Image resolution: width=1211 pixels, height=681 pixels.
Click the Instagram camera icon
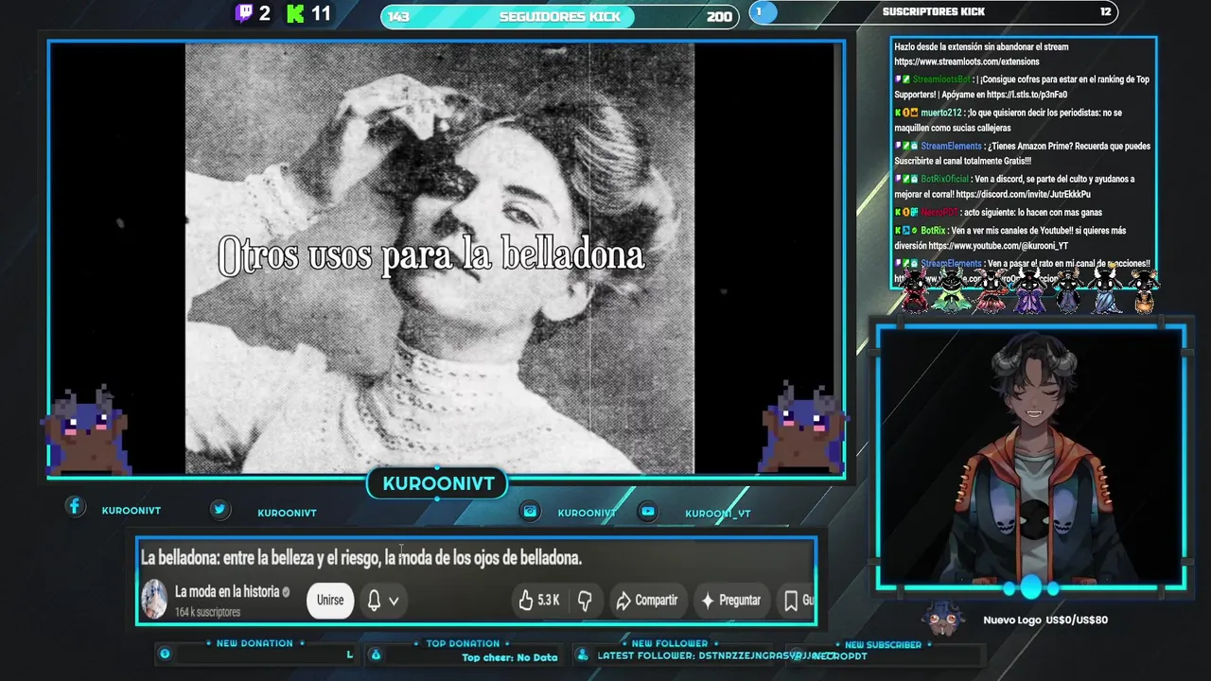coord(530,511)
